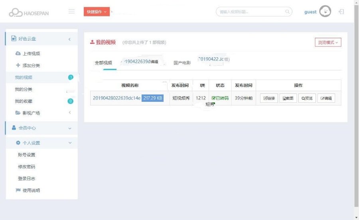
Task: Click the 好色云盘 video file icon
Action: [14, 38]
